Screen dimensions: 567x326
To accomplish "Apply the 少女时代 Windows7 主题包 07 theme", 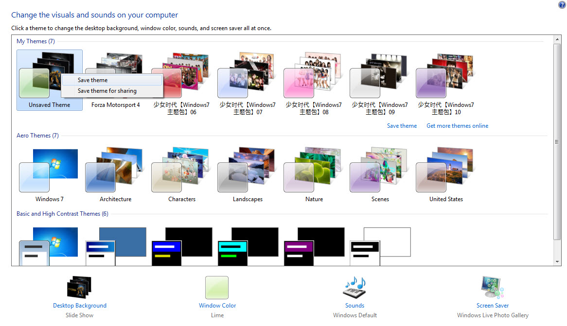I will pyautogui.click(x=248, y=84).
